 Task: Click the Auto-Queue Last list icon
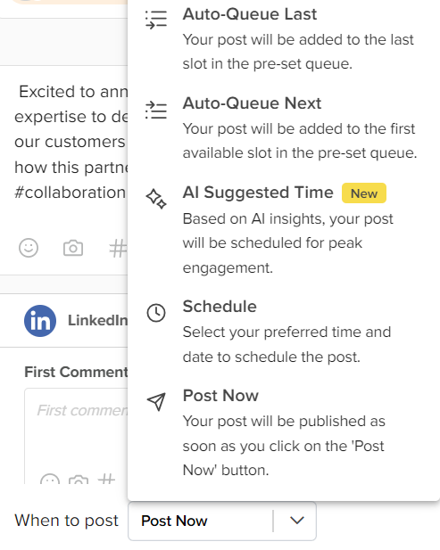(156, 20)
